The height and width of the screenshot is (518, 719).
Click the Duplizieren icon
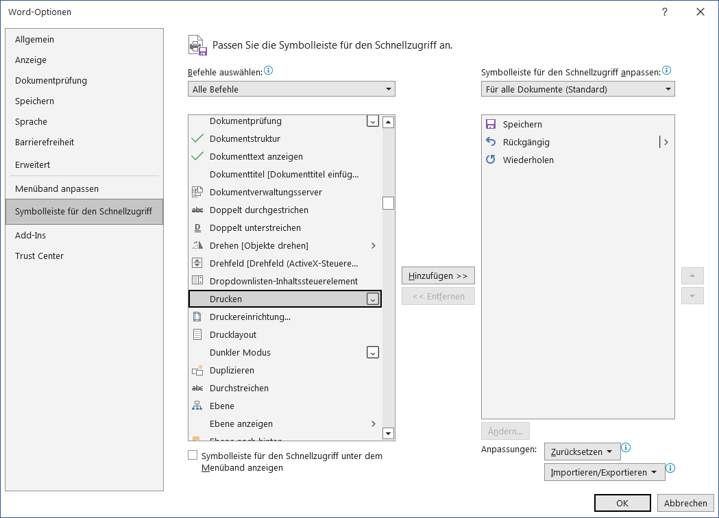coord(197,370)
